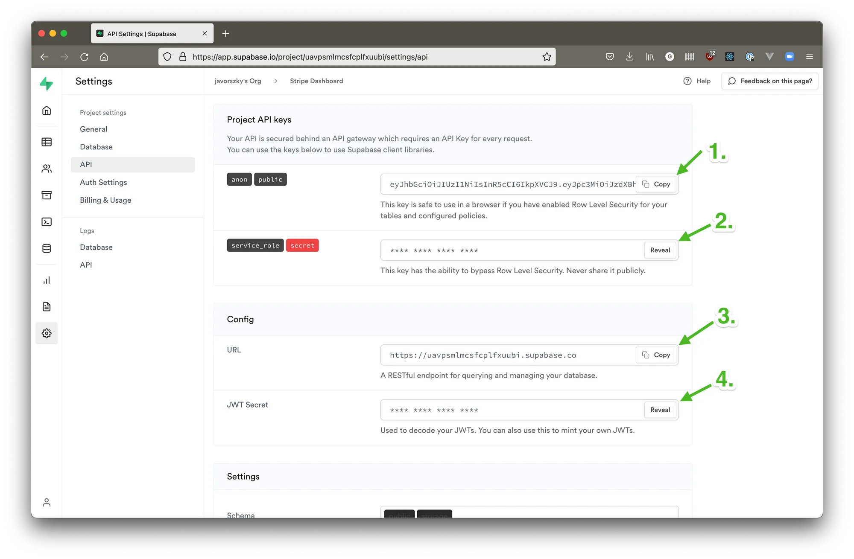
Task: Open the React DevTools browser extension
Action: click(x=730, y=56)
